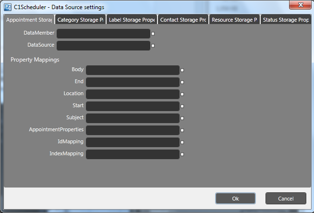Confirm settings with the Ok button
The image size is (314, 213).
[235, 199]
